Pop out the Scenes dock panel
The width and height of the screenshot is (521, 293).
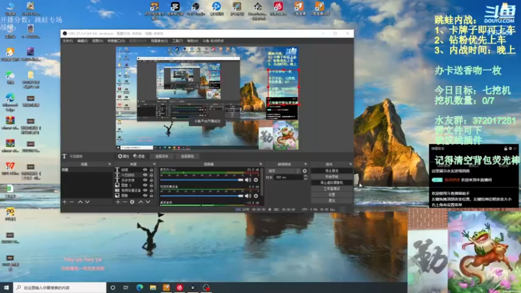click(x=109, y=164)
